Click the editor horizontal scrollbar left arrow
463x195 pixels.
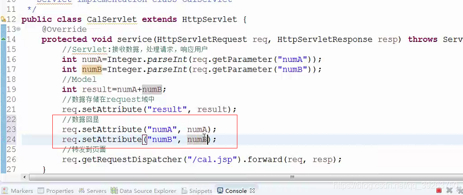coord(25,177)
